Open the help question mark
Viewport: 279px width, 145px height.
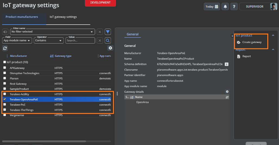coord(234,6)
